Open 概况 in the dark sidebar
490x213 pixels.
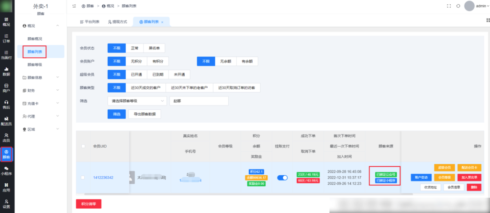tap(6, 21)
